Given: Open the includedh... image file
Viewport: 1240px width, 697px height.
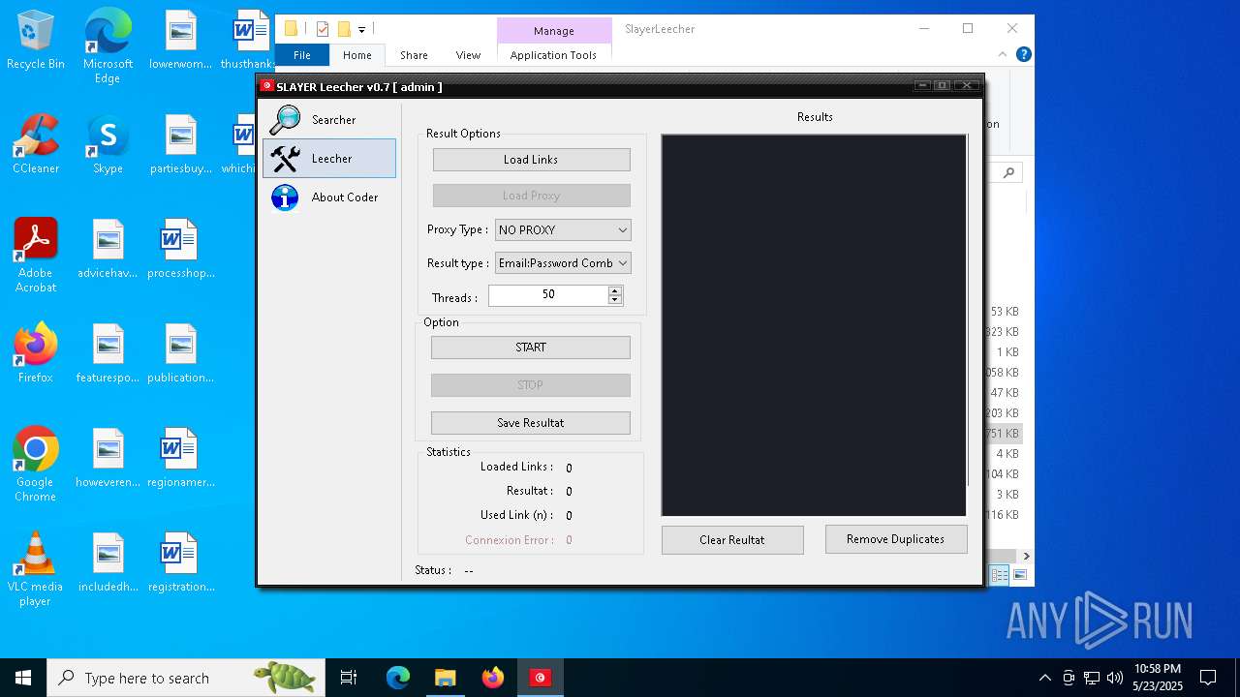Looking at the screenshot, I should click(x=108, y=562).
